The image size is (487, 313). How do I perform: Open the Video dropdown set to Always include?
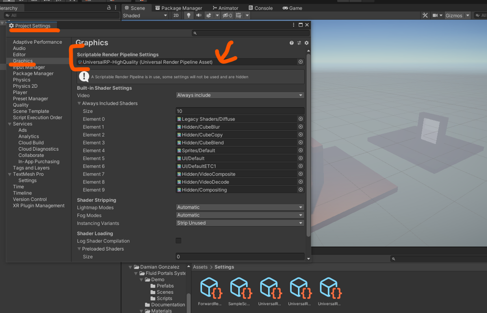[x=239, y=95]
